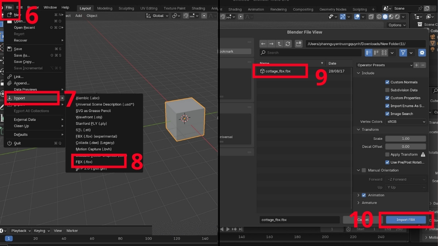Image resolution: width=438 pixels, height=246 pixels.
Task: Refresh the file list in file browser
Action: click(x=288, y=44)
